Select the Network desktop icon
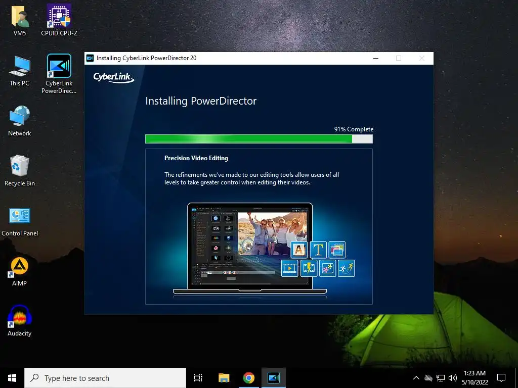This screenshot has width=518, height=388. pos(20,121)
